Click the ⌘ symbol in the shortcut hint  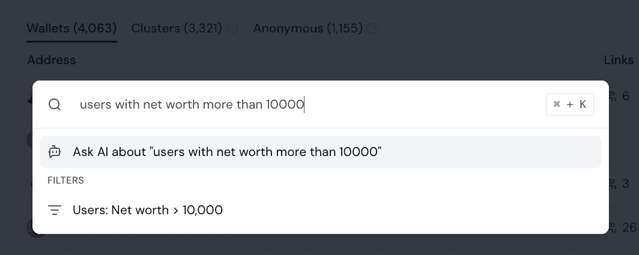[x=557, y=104]
